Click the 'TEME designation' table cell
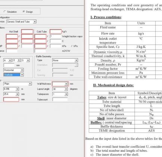The image size is (162, 157). click(x=112, y=130)
